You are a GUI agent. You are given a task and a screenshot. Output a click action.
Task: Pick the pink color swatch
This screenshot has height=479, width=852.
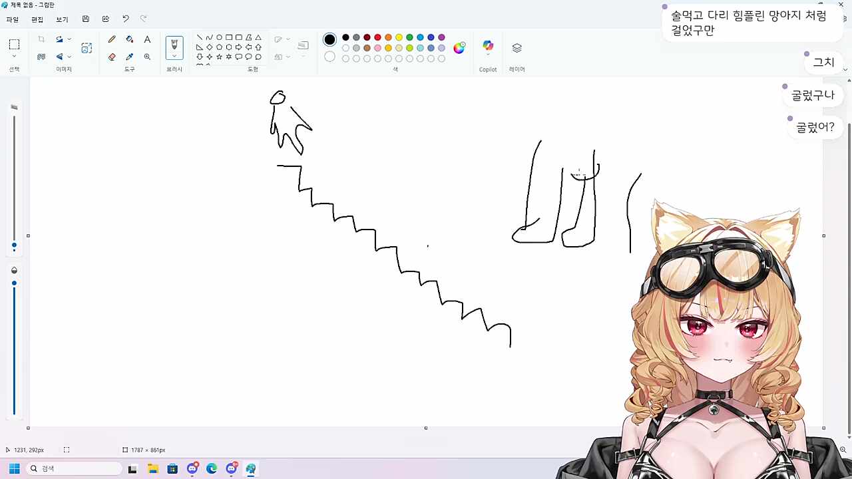[377, 48]
